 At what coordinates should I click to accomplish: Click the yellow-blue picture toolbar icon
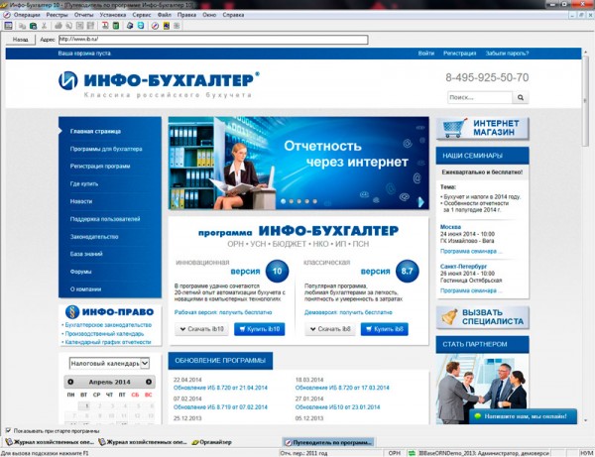click(x=167, y=26)
